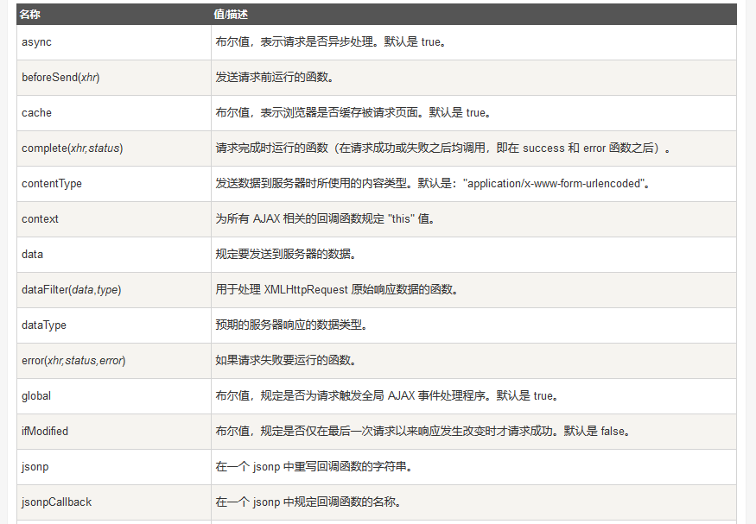Click the jsonp parameter name cell
Image resolution: width=756 pixels, height=524 pixels.
coord(35,467)
